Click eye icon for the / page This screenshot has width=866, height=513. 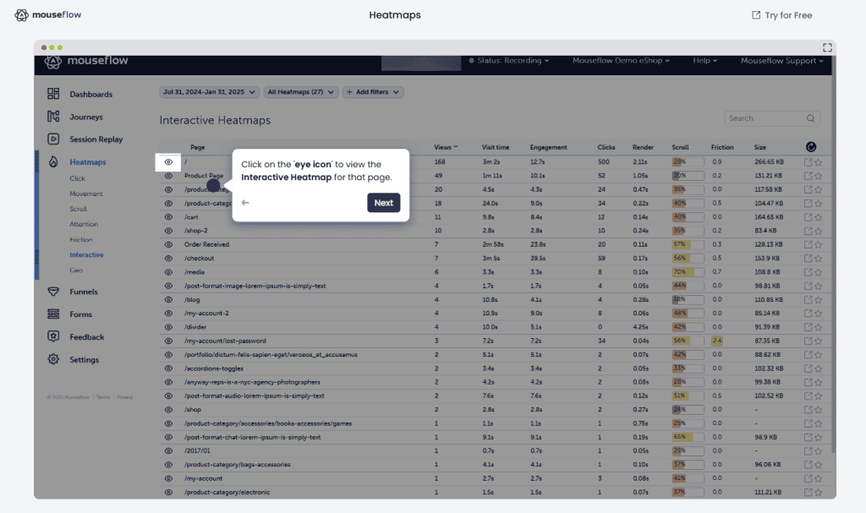click(168, 161)
